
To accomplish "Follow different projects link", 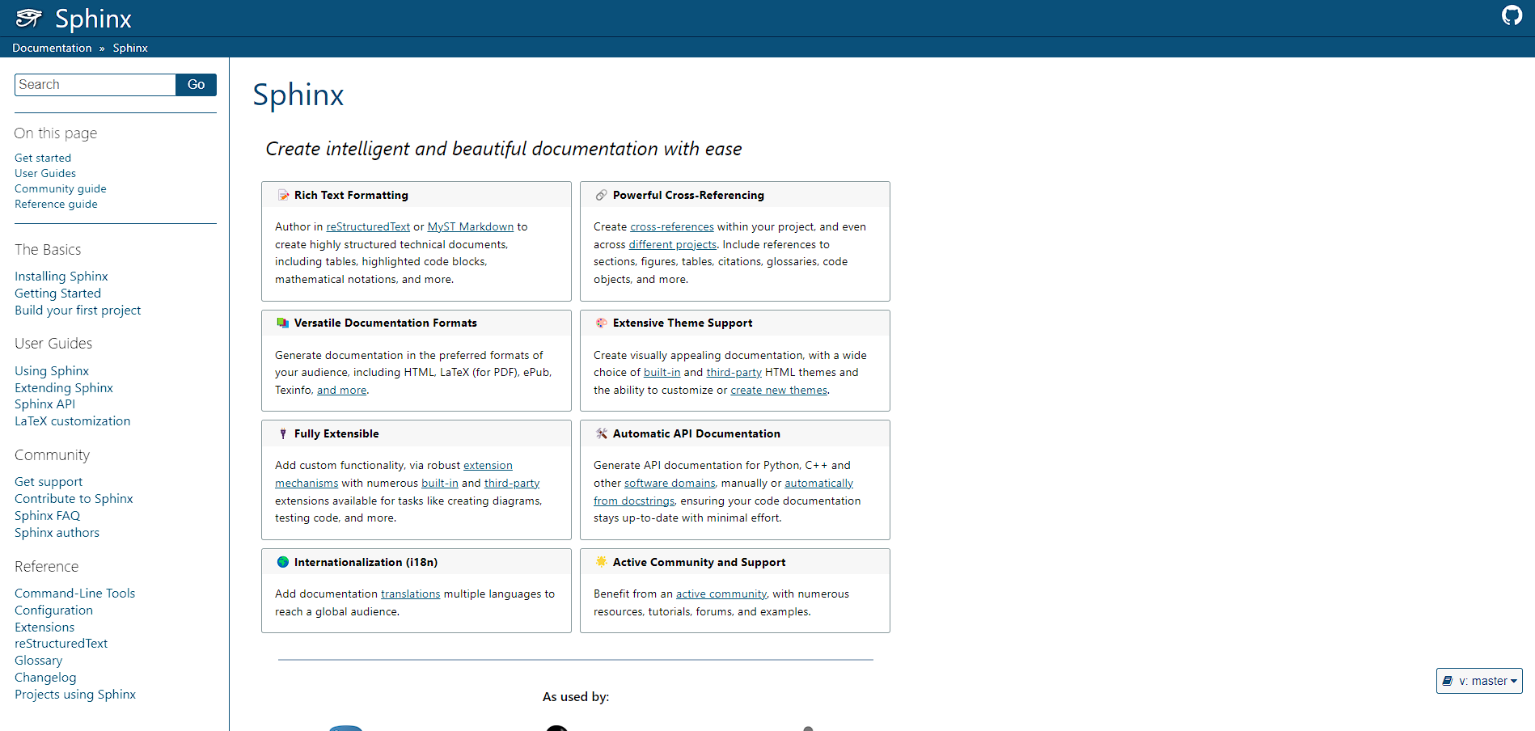I will [x=673, y=245].
